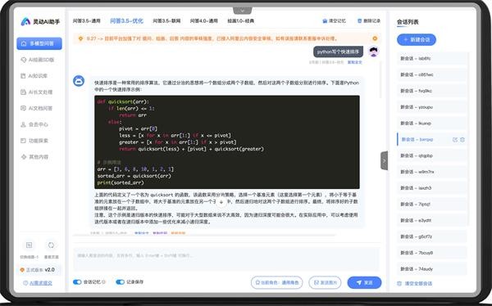This screenshot has height=306, width=492.
Task: Click the message input field
Action: [226, 259]
